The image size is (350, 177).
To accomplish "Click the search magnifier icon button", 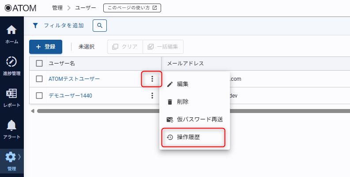I will [100, 26].
